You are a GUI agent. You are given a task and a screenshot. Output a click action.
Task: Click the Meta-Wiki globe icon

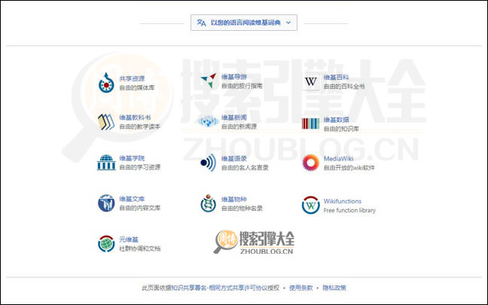[x=106, y=244]
